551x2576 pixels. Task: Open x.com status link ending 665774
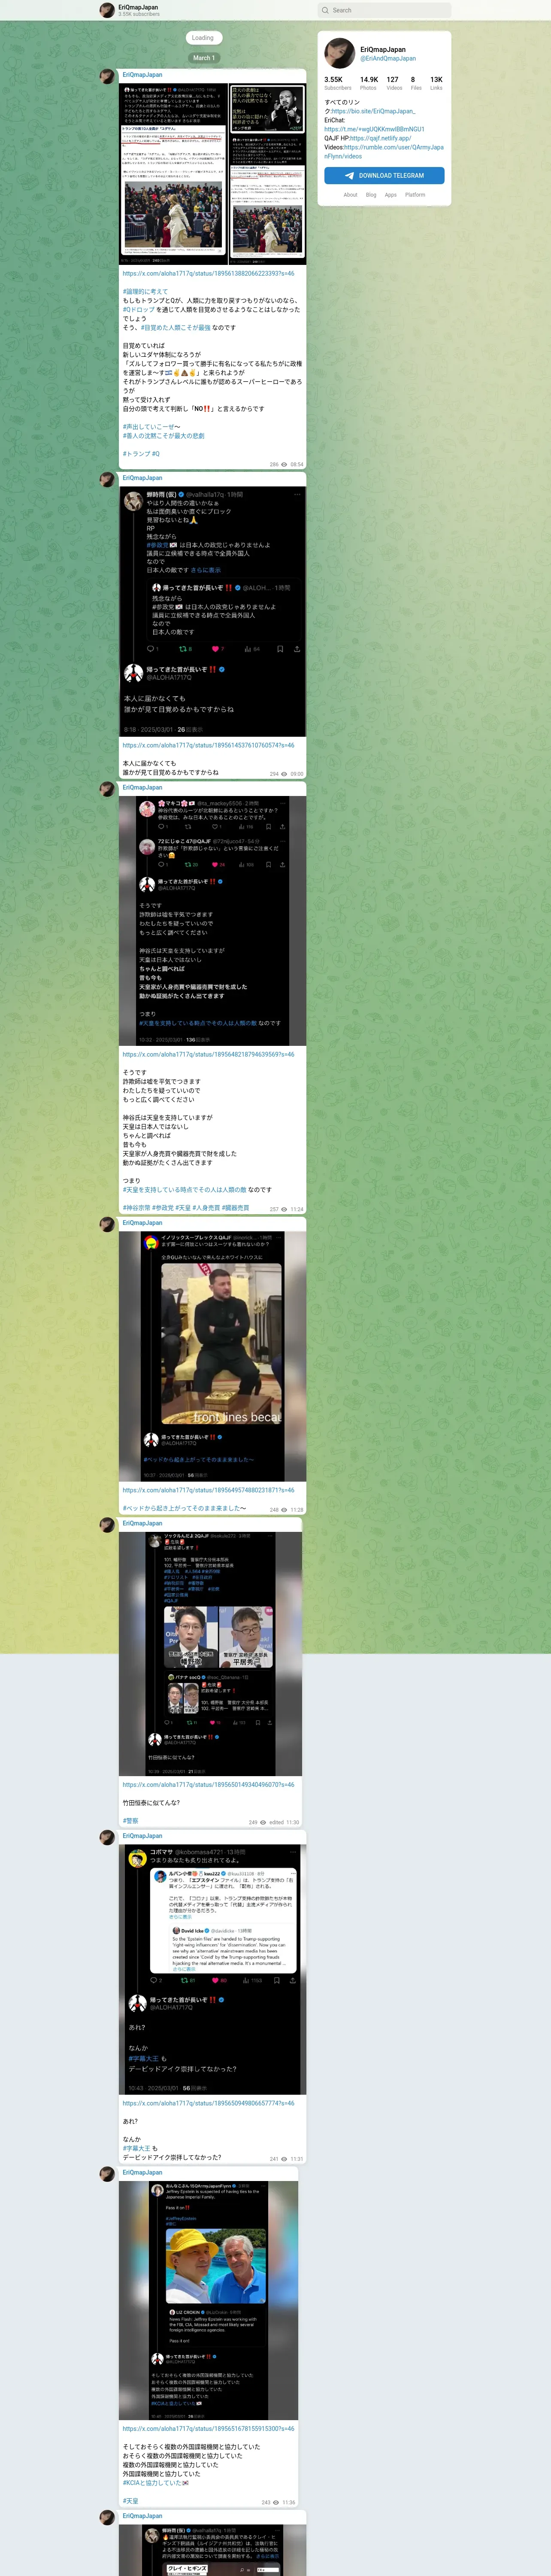pos(208,2103)
